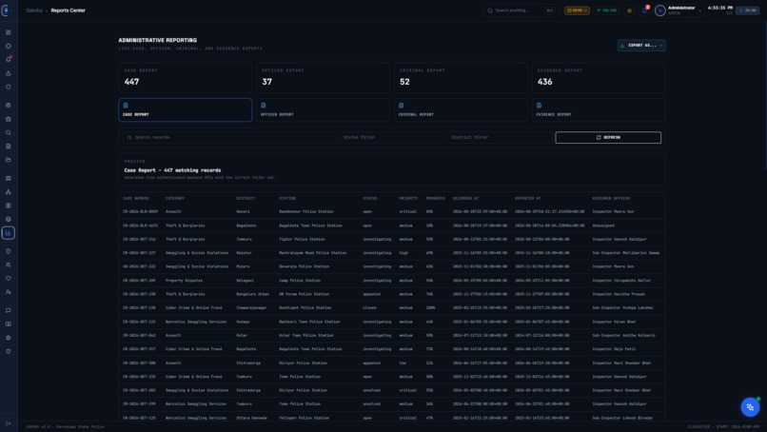The width and height of the screenshot is (767, 432).
Task: Click the Yellapur Police Station cell
Action: pyautogui.click(x=304, y=418)
